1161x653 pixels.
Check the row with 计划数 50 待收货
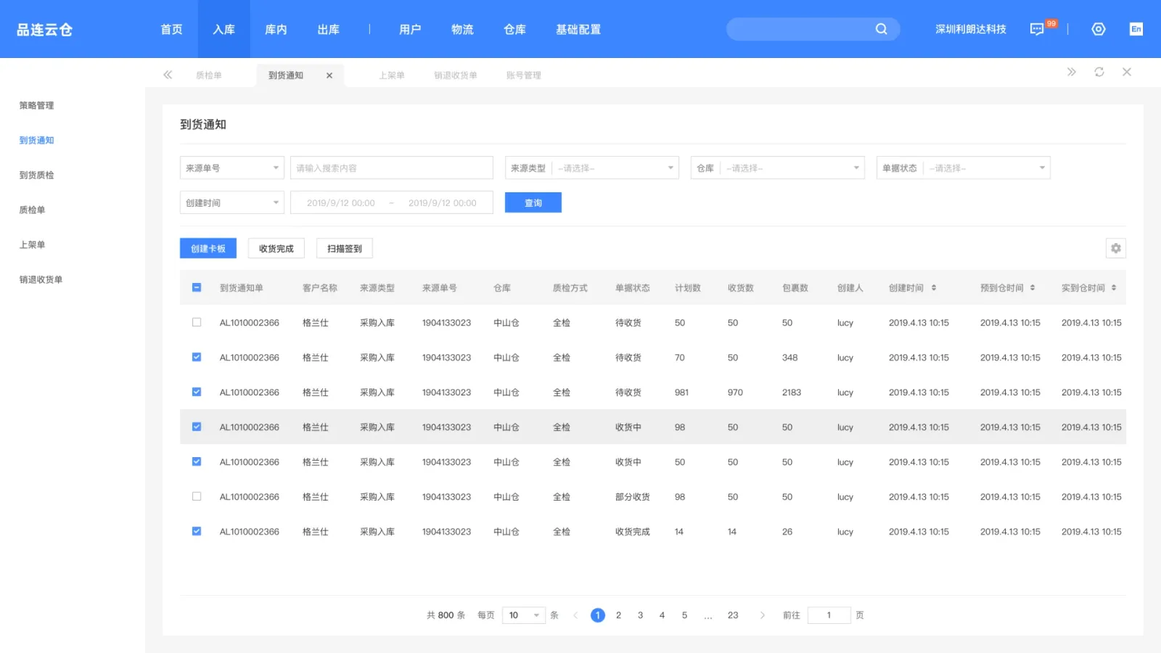(x=197, y=323)
